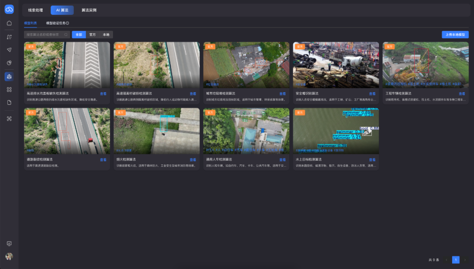View 高速排水沟盖板缺失检测算法 via 查看
This screenshot has height=269, width=474.
tap(103, 94)
